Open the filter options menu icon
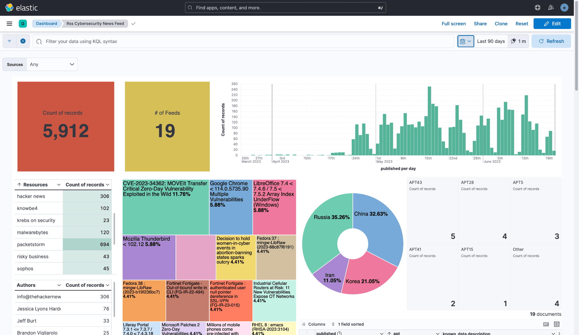579x335 pixels. pyautogui.click(x=9, y=41)
